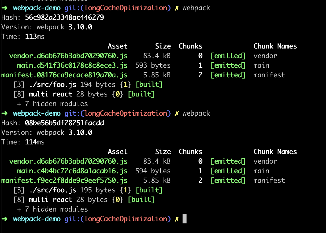
Task: Click the yellow X before the first webpack command
Action: pos(177,8)
